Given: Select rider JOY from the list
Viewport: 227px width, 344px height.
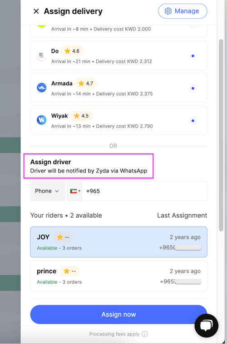Looking at the screenshot, I should tap(119, 242).
